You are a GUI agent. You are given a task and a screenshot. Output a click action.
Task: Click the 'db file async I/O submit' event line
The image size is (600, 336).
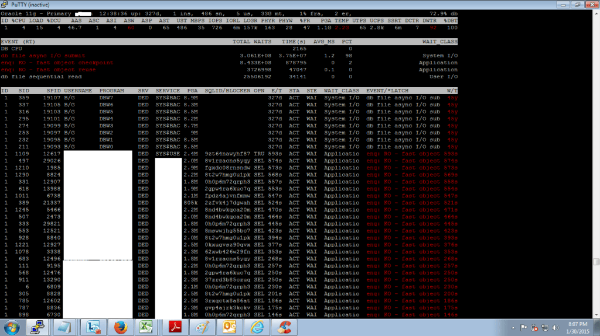point(43,56)
